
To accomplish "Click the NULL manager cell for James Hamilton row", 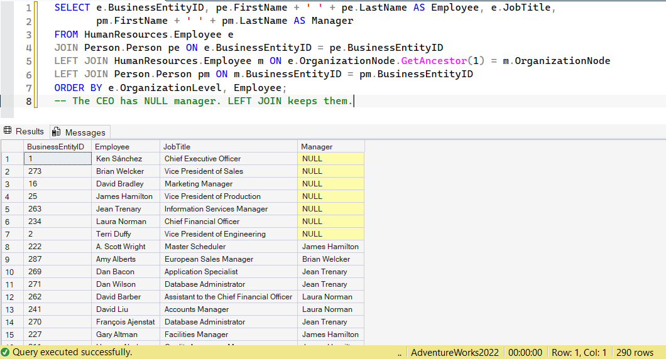I will [x=331, y=196].
